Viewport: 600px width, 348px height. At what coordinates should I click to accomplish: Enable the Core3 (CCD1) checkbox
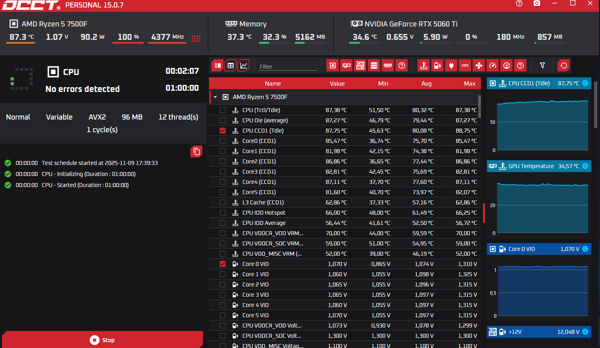(x=223, y=172)
